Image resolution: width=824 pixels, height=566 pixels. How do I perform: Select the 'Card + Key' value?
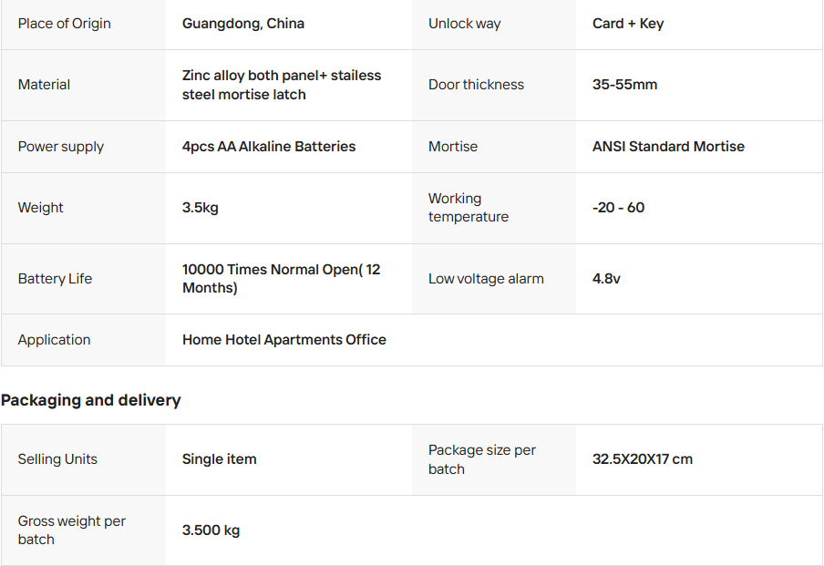click(628, 24)
